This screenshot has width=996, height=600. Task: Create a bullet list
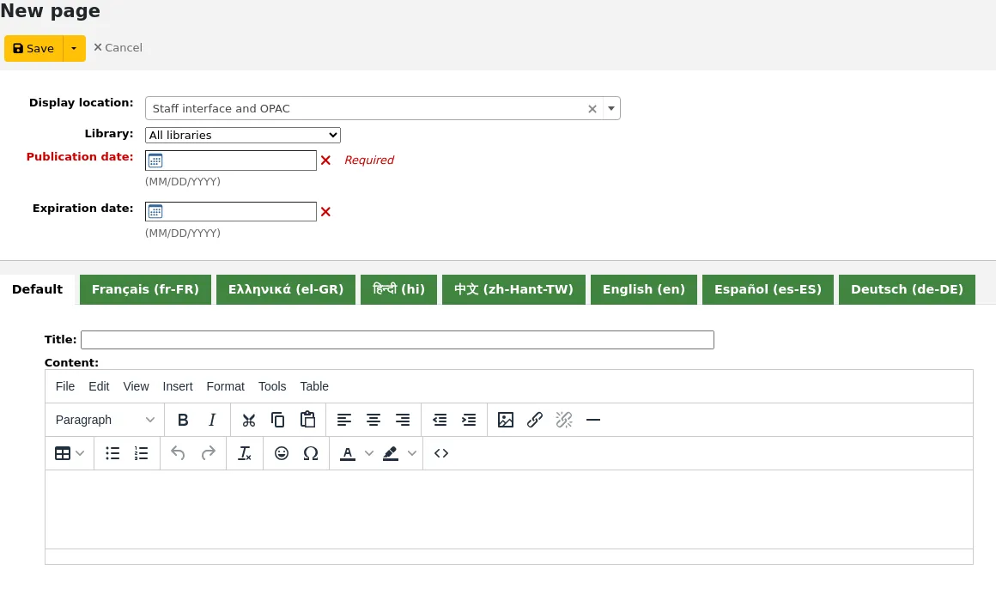pos(112,453)
